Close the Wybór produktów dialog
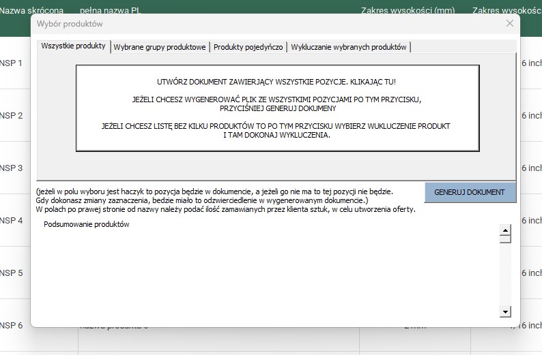542x355 pixels. (x=509, y=24)
